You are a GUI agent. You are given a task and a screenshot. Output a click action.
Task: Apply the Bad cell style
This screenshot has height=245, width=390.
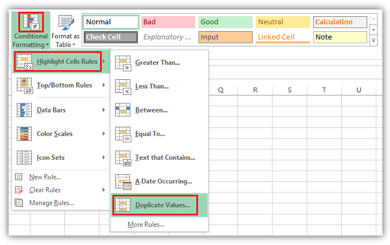point(168,22)
